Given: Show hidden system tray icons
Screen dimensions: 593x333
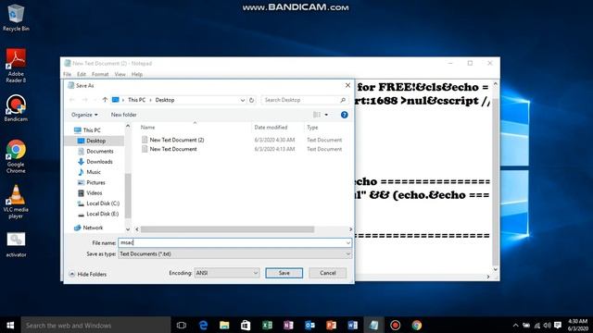Looking at the screenshot, I should click(x=515, y=325).
